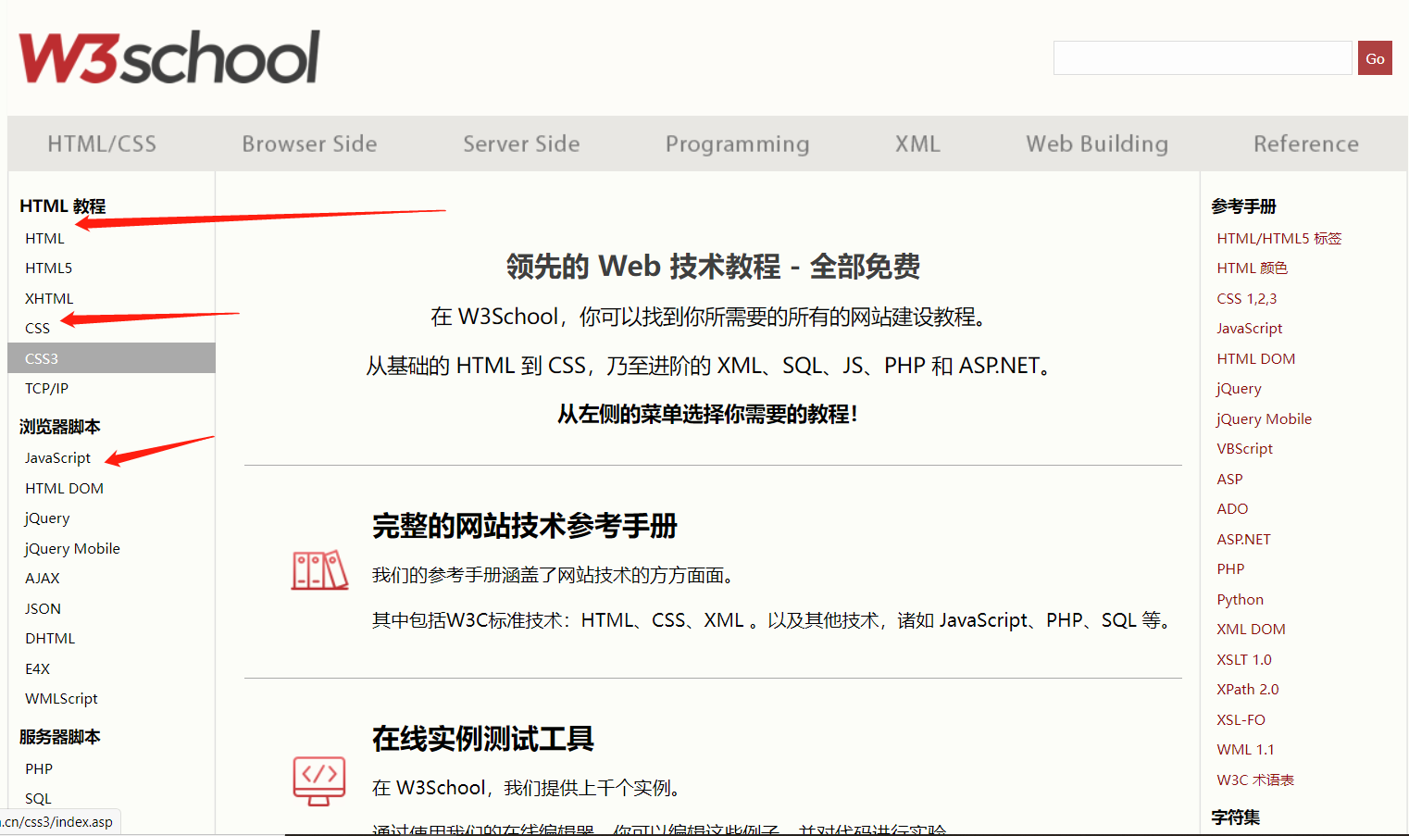Open the W3C 术语表 reference link

pos(1255,780)
